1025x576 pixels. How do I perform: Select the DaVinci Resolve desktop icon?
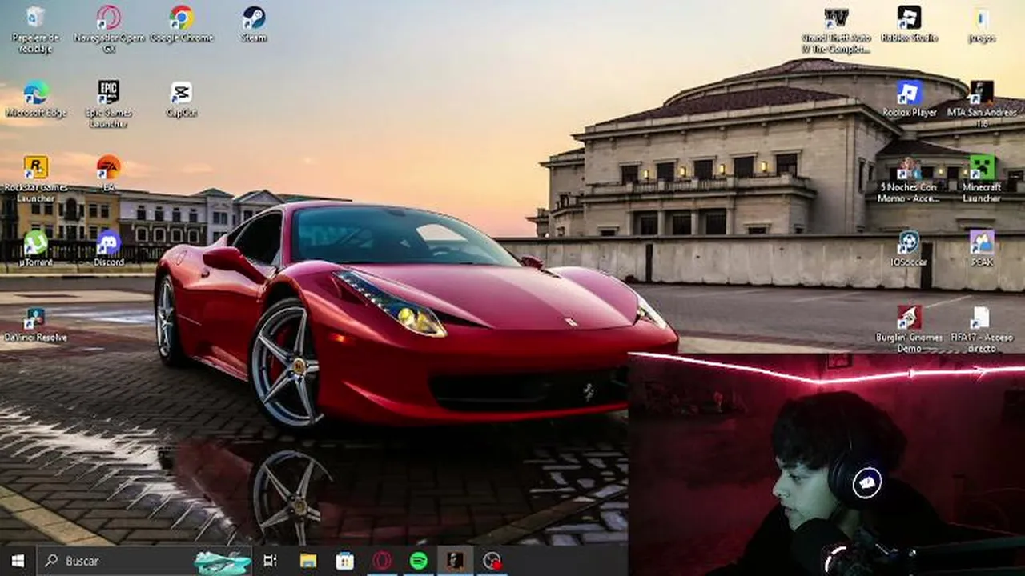click(35, 324)
